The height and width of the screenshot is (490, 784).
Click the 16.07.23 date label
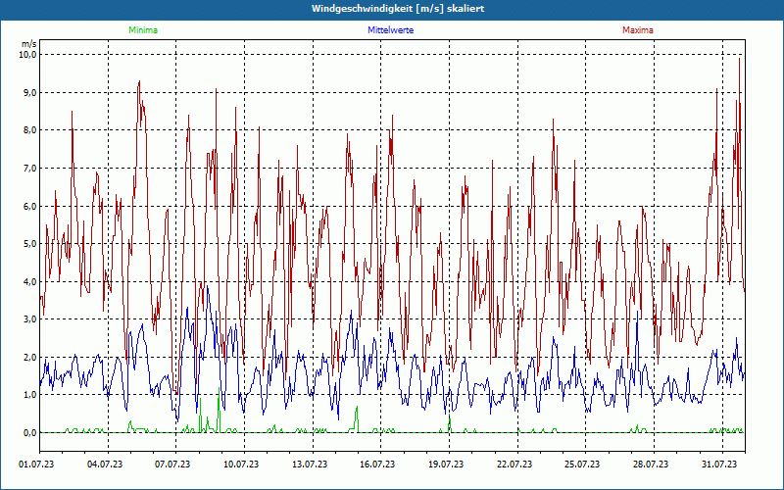tap(377, 465)
